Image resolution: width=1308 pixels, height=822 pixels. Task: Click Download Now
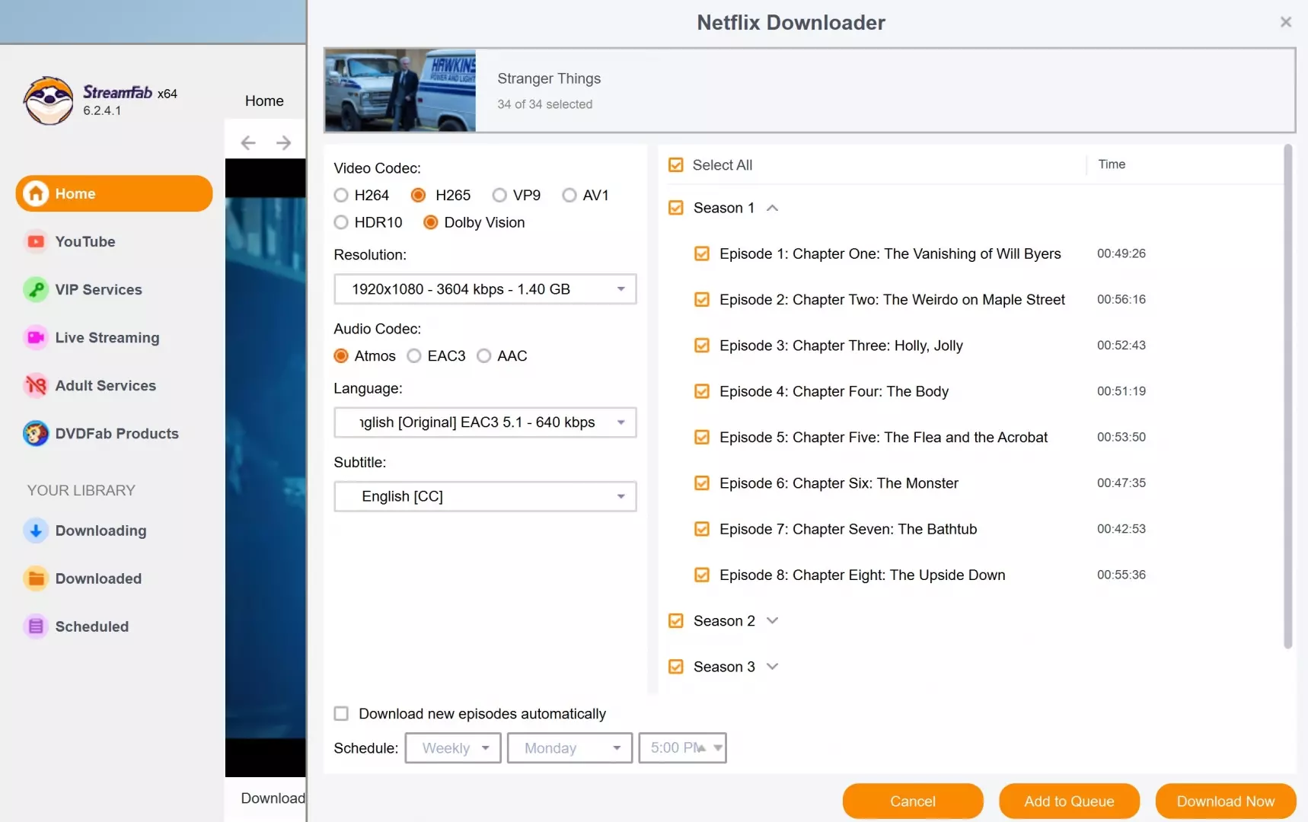[1225, 801]
